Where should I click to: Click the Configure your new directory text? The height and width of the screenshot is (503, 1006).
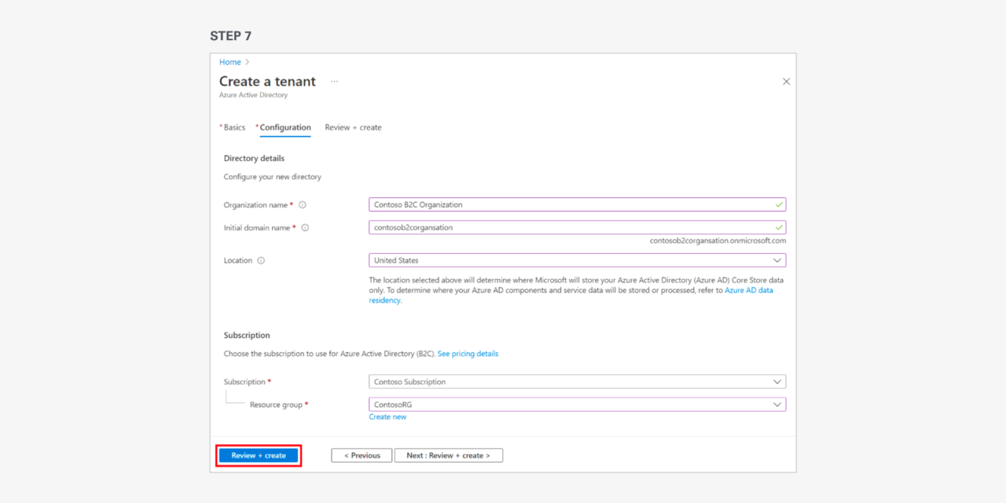tap(273, 178)
